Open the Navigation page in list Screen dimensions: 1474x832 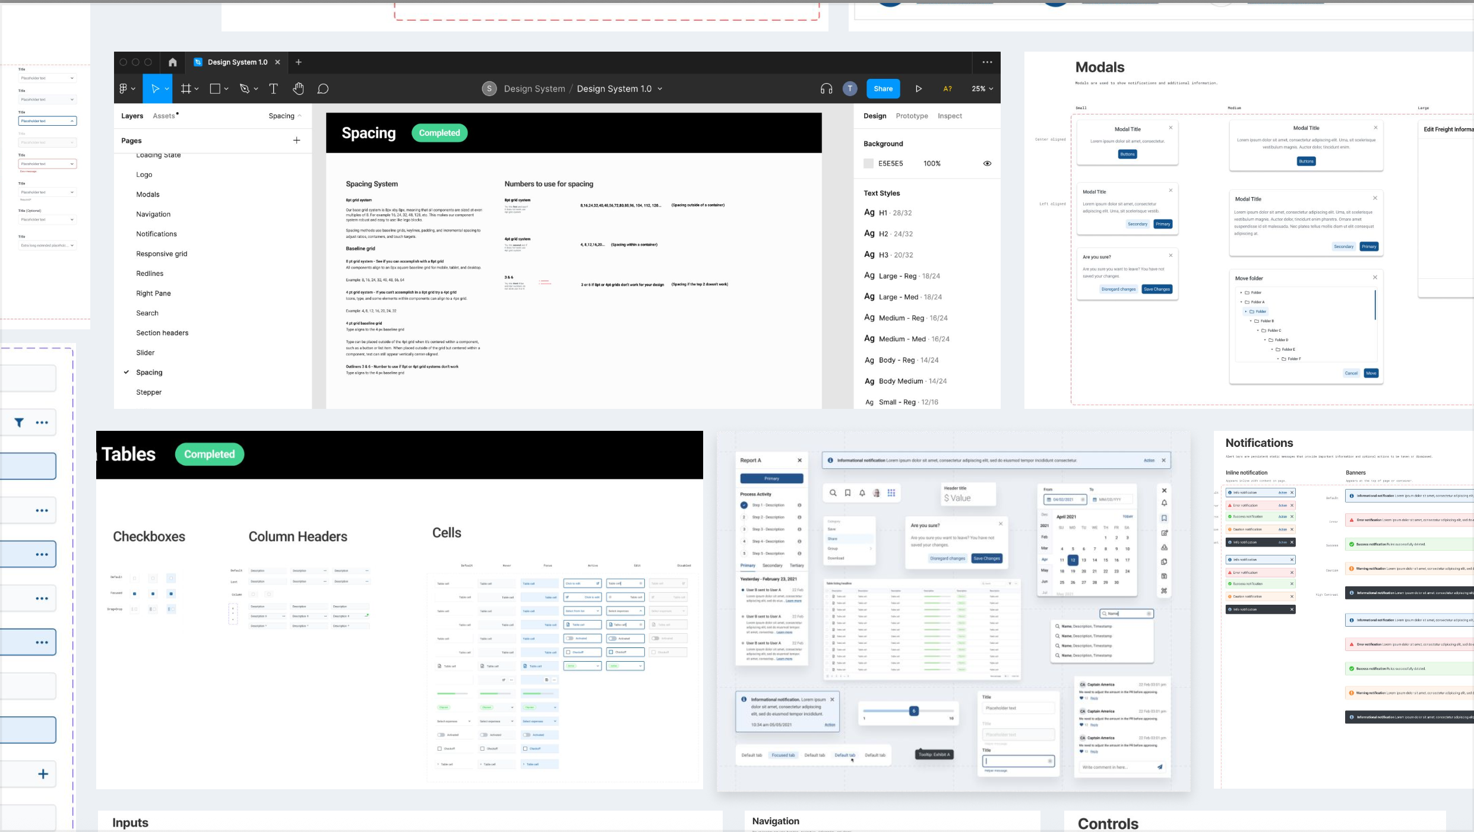click(153, 214)
